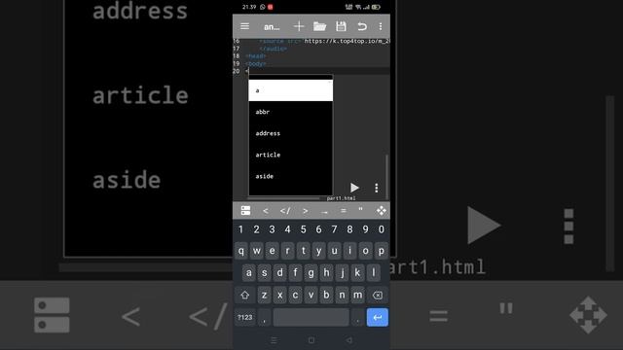The height and width of the screenshot is (350, 623).
Task: Tap the 'a' key on keyboard
Action: (x=249, y=272)
